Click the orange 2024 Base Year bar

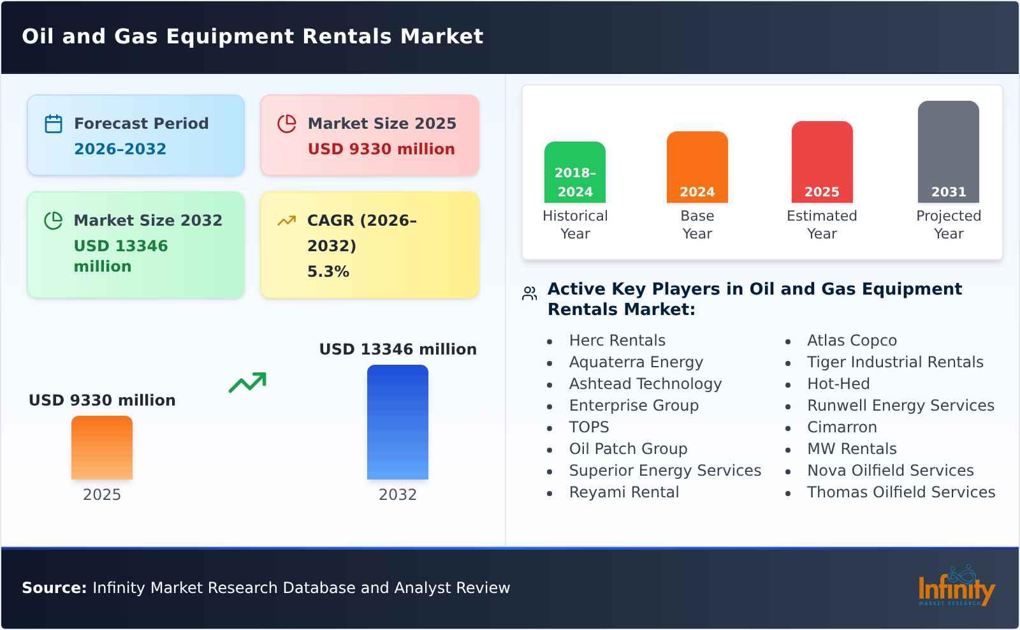(697, 166)
